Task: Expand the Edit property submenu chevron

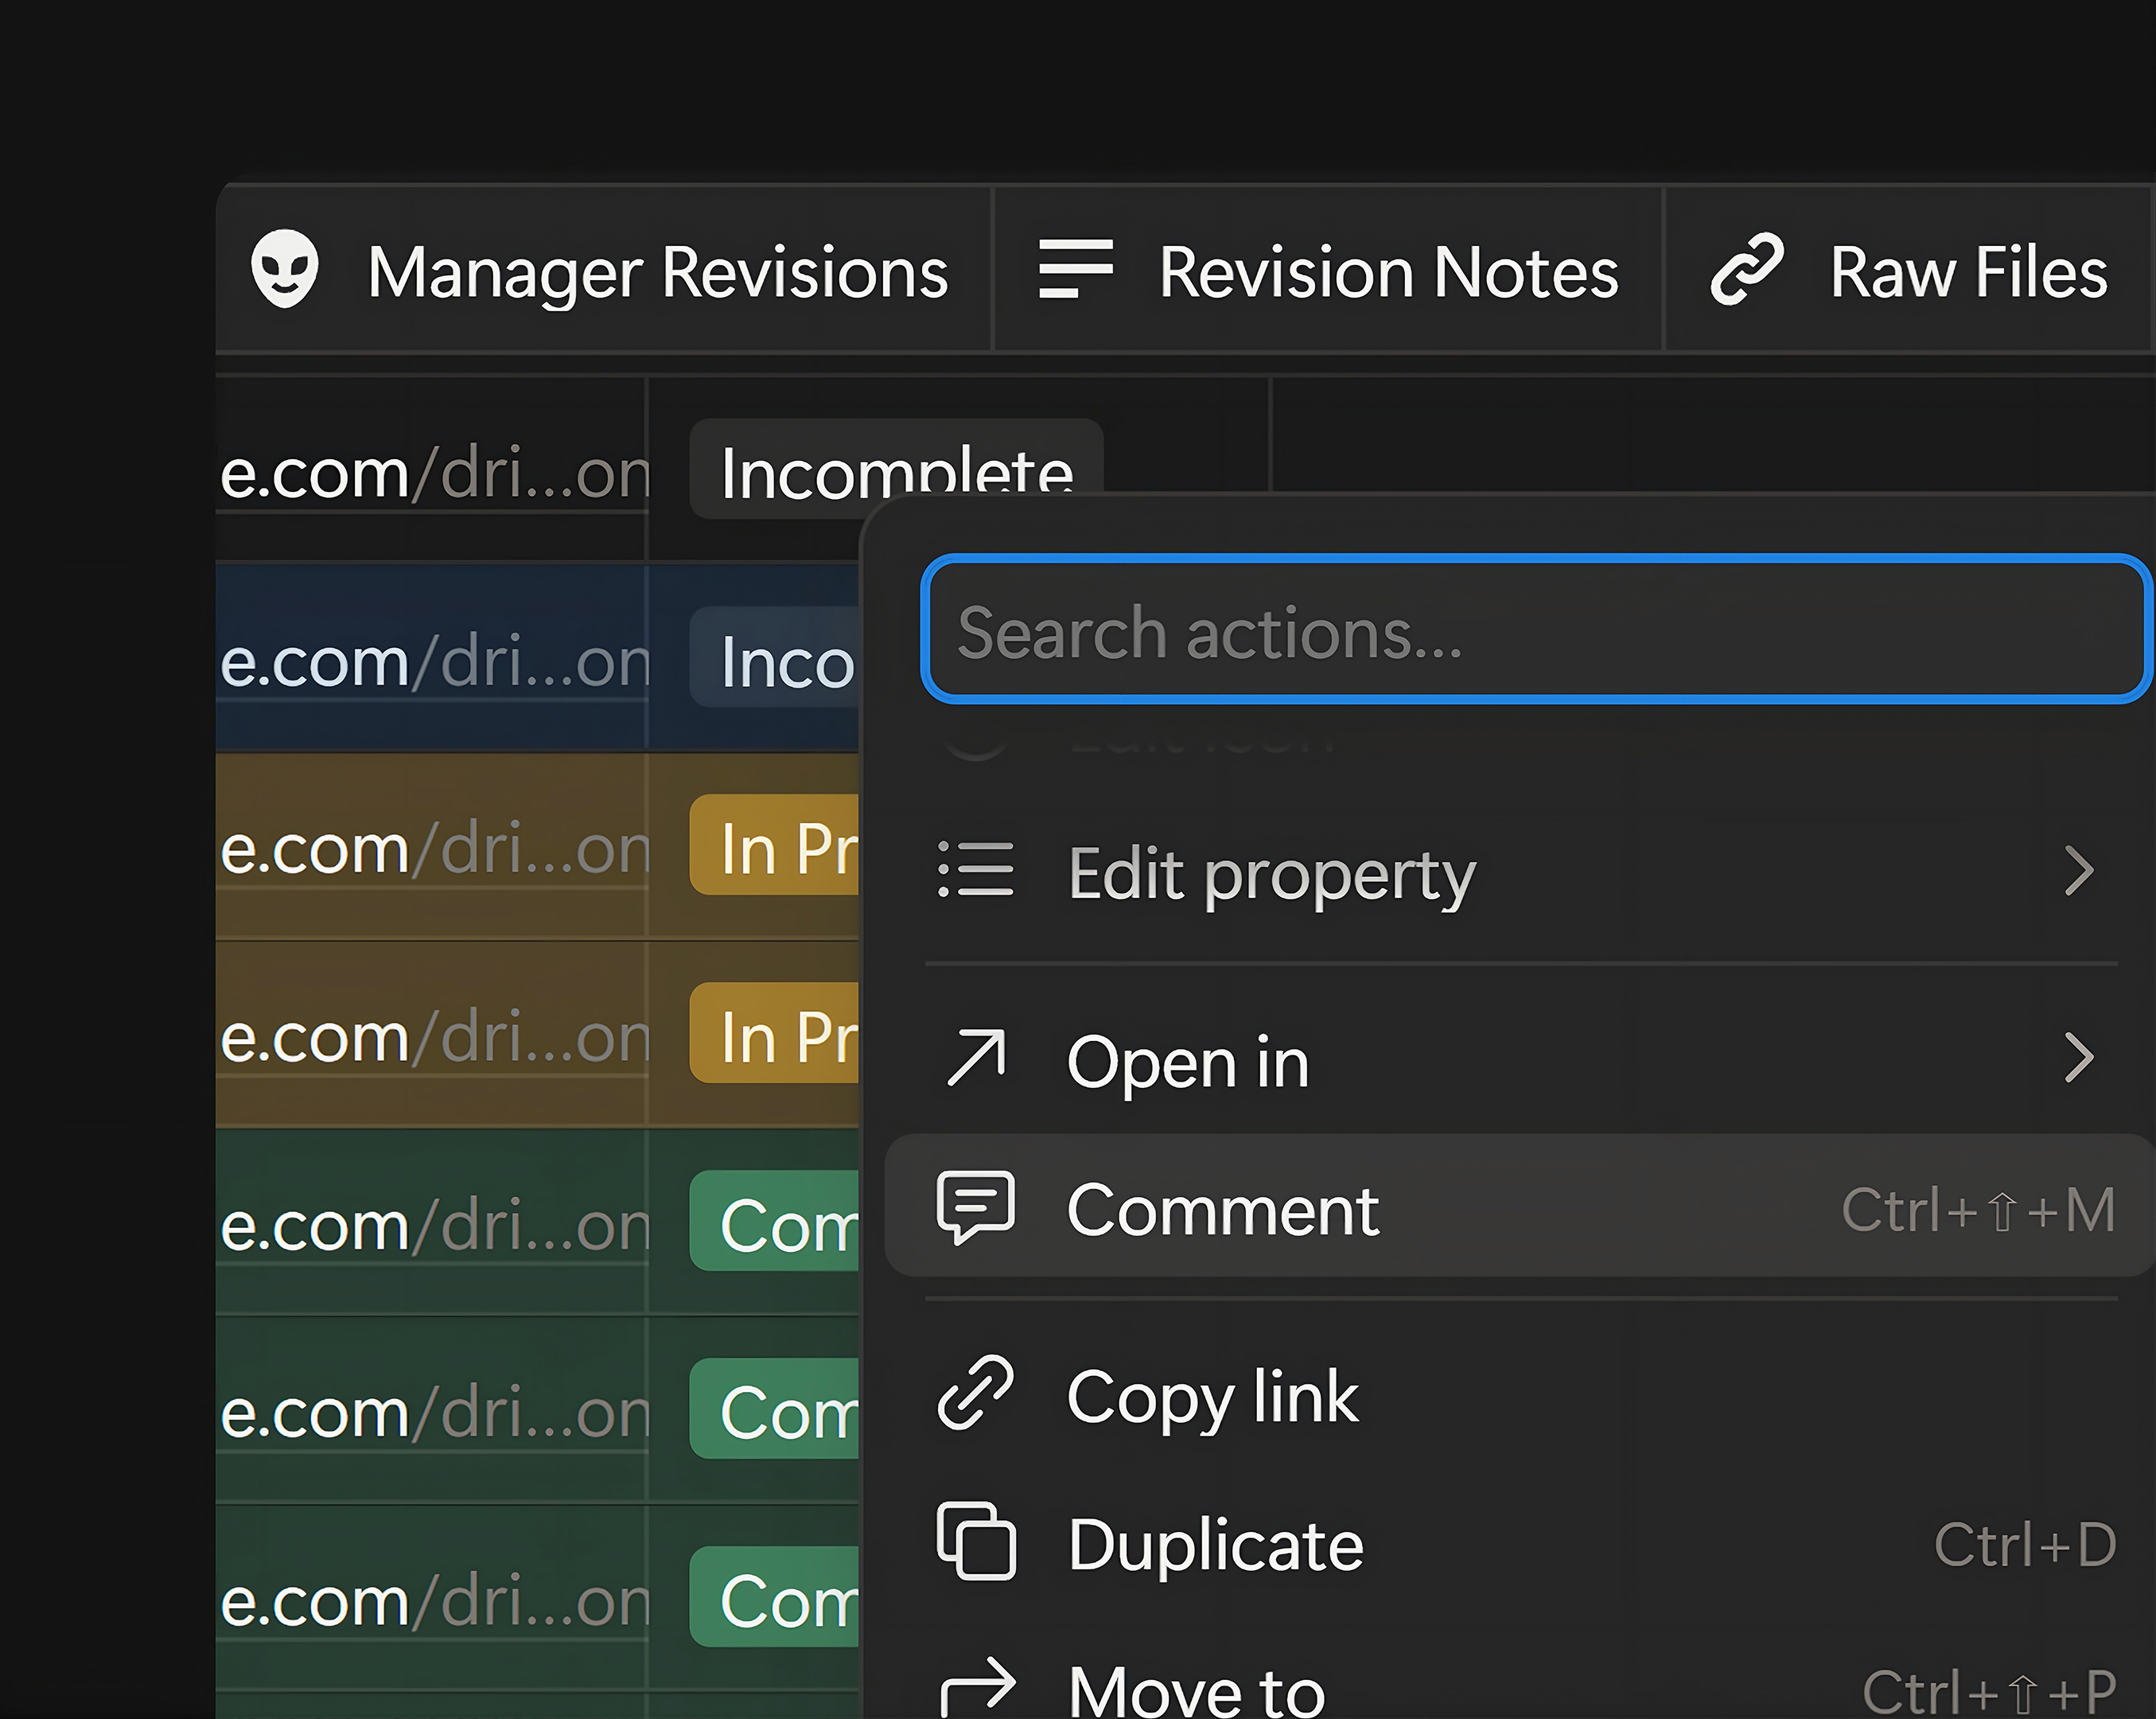Action: (2079, 871)
